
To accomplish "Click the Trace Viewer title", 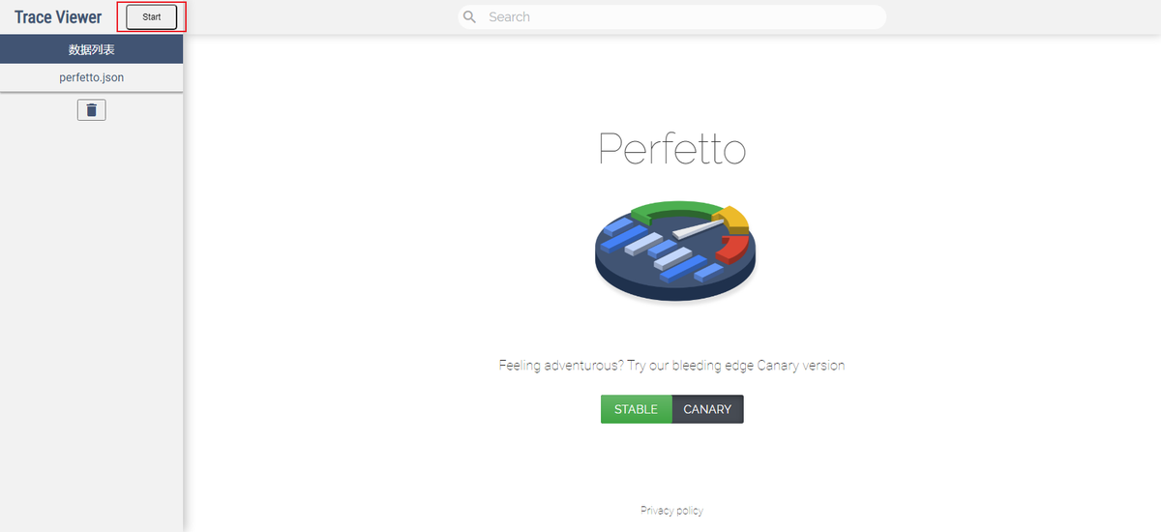I will [58, 16].
